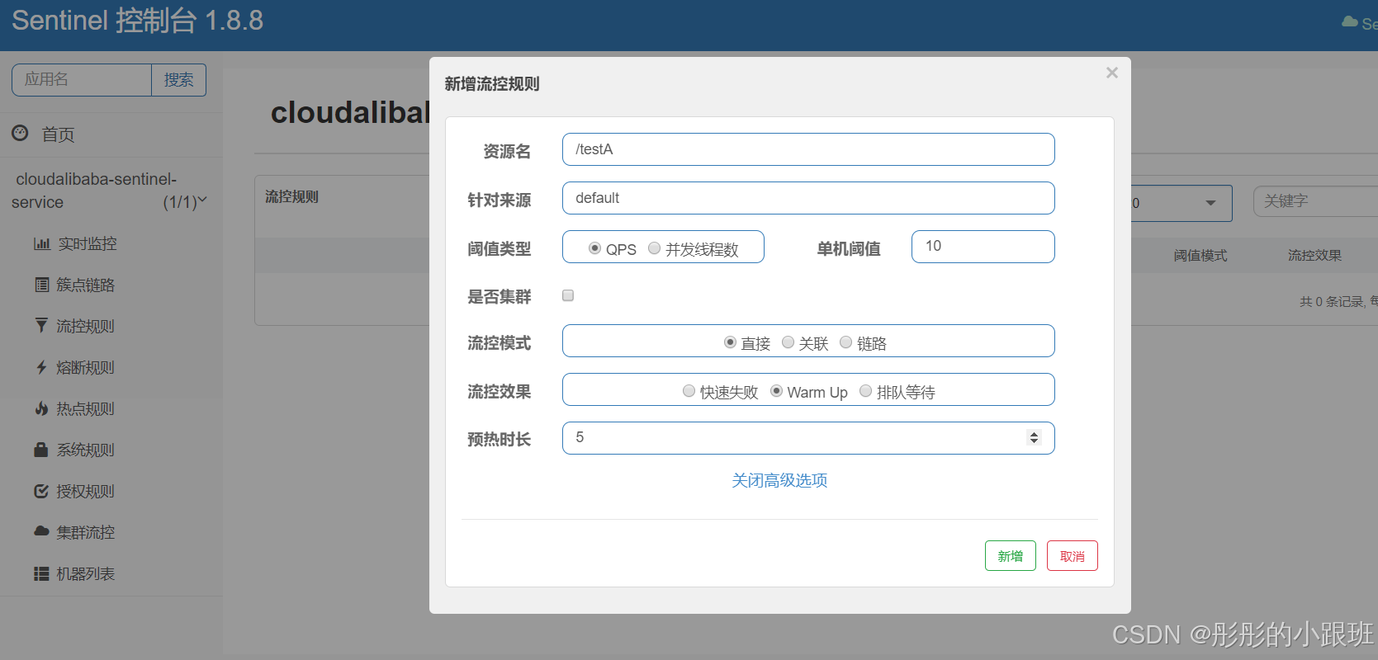Select the QPS threshold type radio
This screenshot has height=660, width=1378.
pos(594,248)
